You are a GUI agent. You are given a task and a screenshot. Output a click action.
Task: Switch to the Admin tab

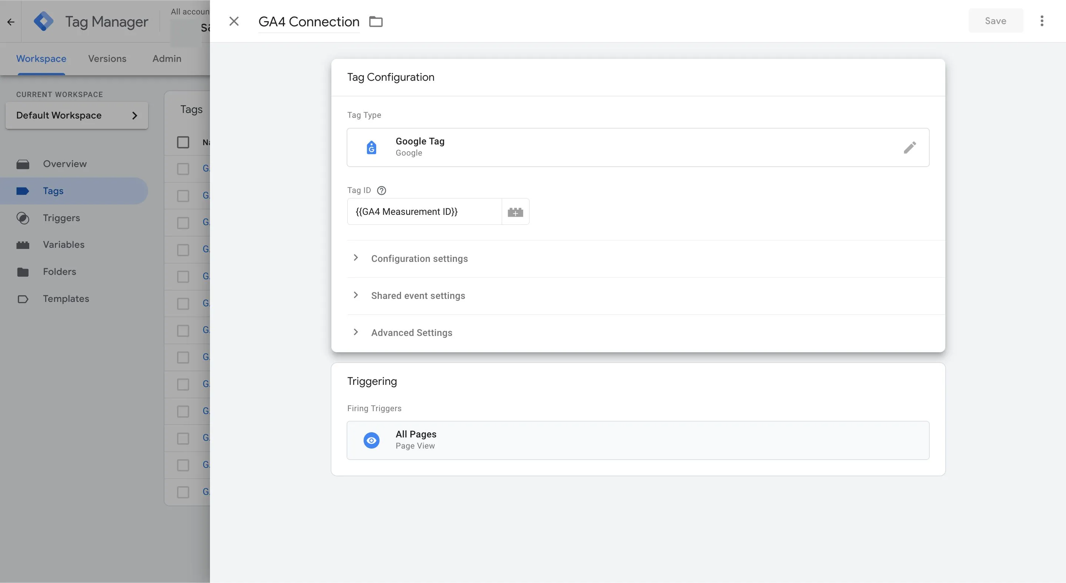167,59
